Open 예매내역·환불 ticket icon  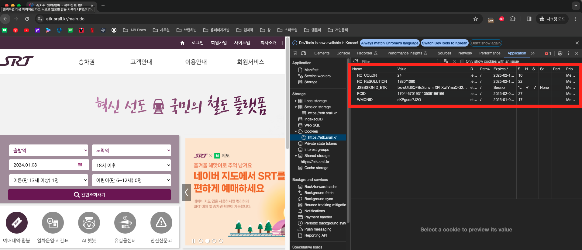[x=17, y=223]
